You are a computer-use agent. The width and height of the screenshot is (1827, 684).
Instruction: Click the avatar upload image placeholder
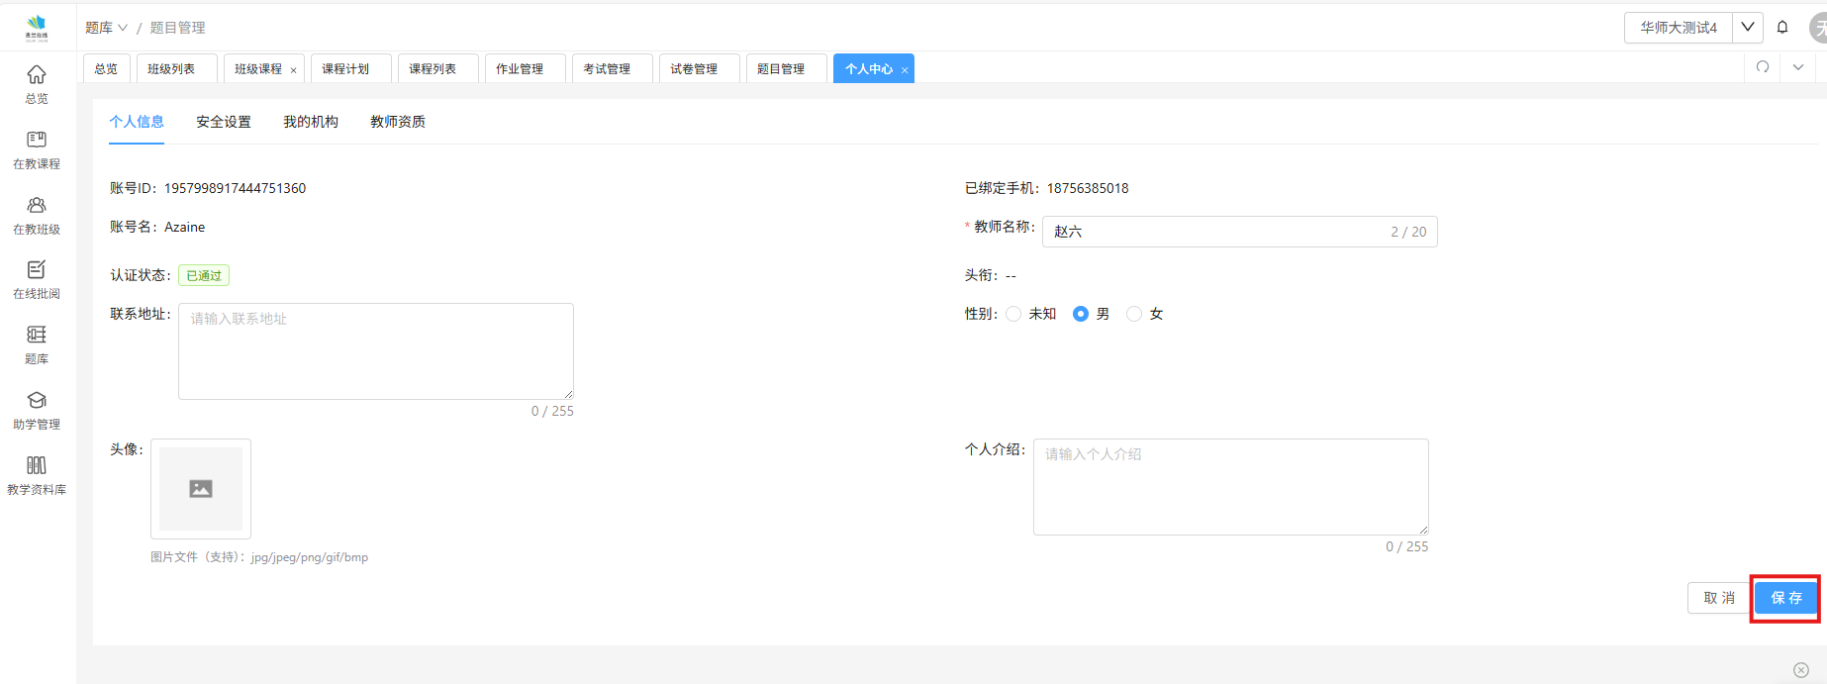[201, 489]
